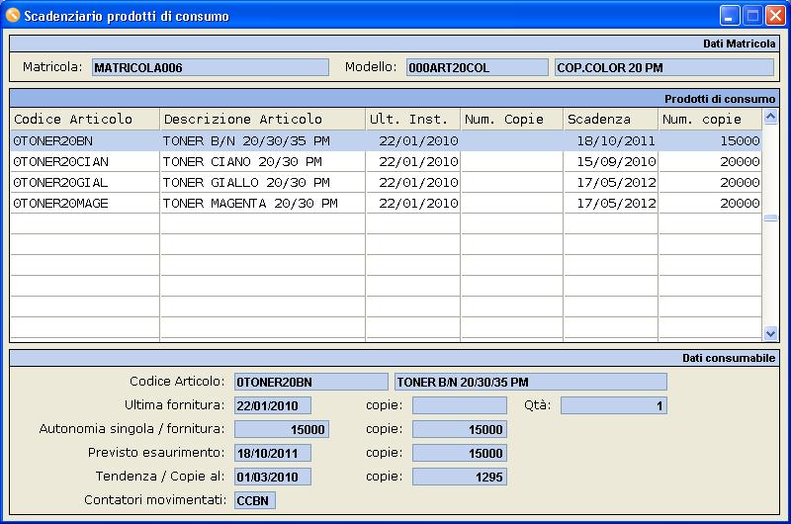Click the Scadenza value 18/10/2011 in table

(x=616, y=140)
